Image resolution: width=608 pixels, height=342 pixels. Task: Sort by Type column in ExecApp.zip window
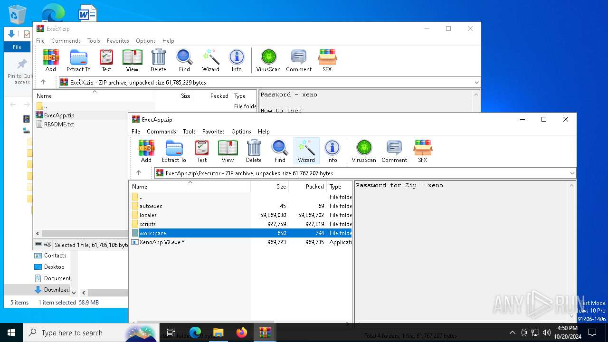[339, 187]
